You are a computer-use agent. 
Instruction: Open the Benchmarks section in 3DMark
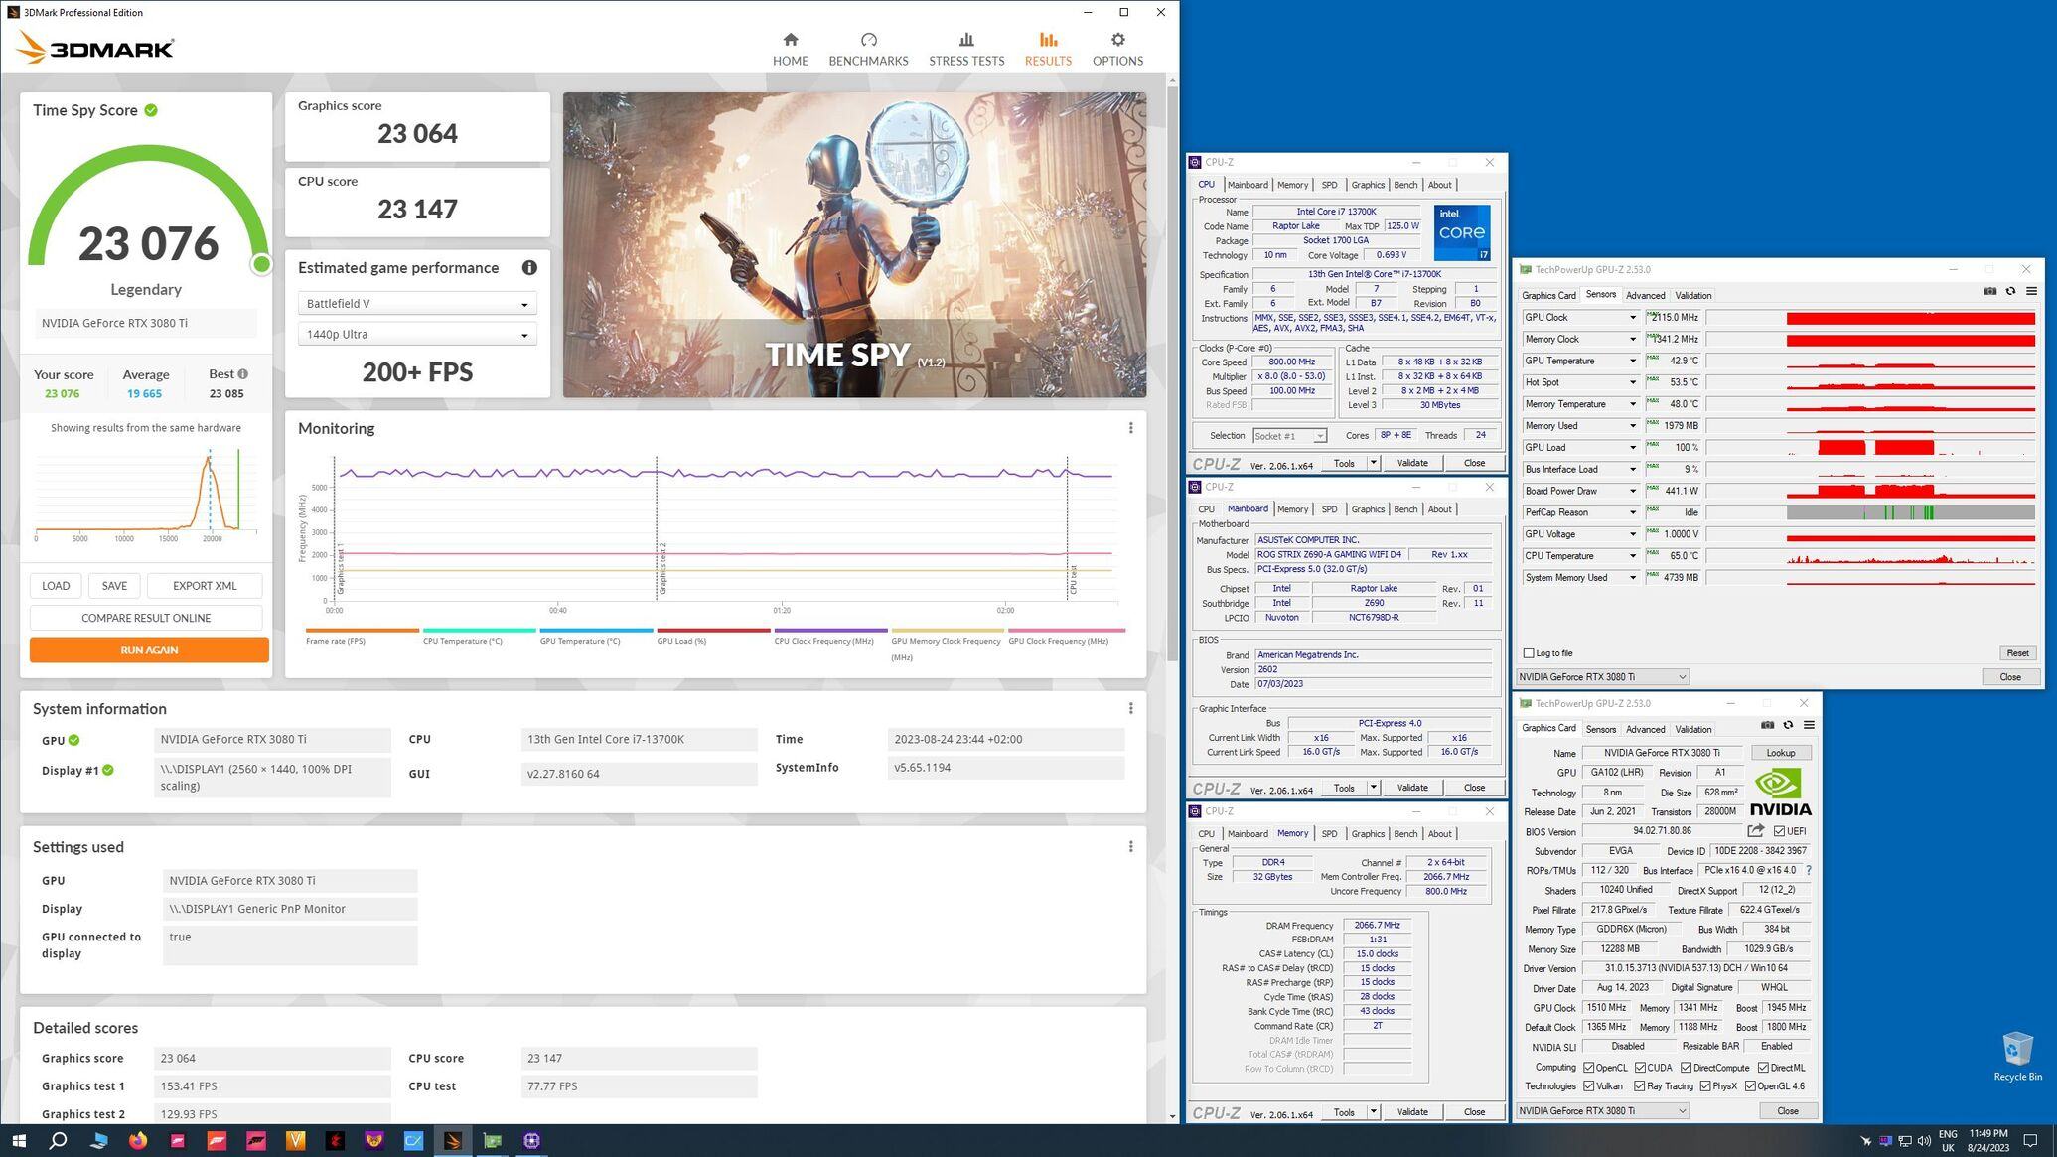tap(868, 49)
